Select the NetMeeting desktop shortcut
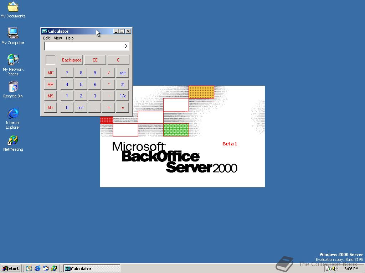 13,143
